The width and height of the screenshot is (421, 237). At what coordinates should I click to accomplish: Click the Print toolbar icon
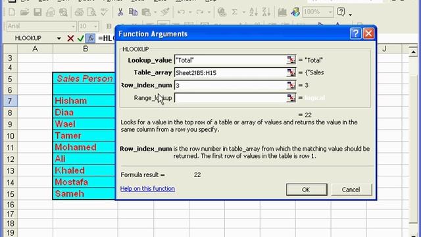[x=79, y=12]
